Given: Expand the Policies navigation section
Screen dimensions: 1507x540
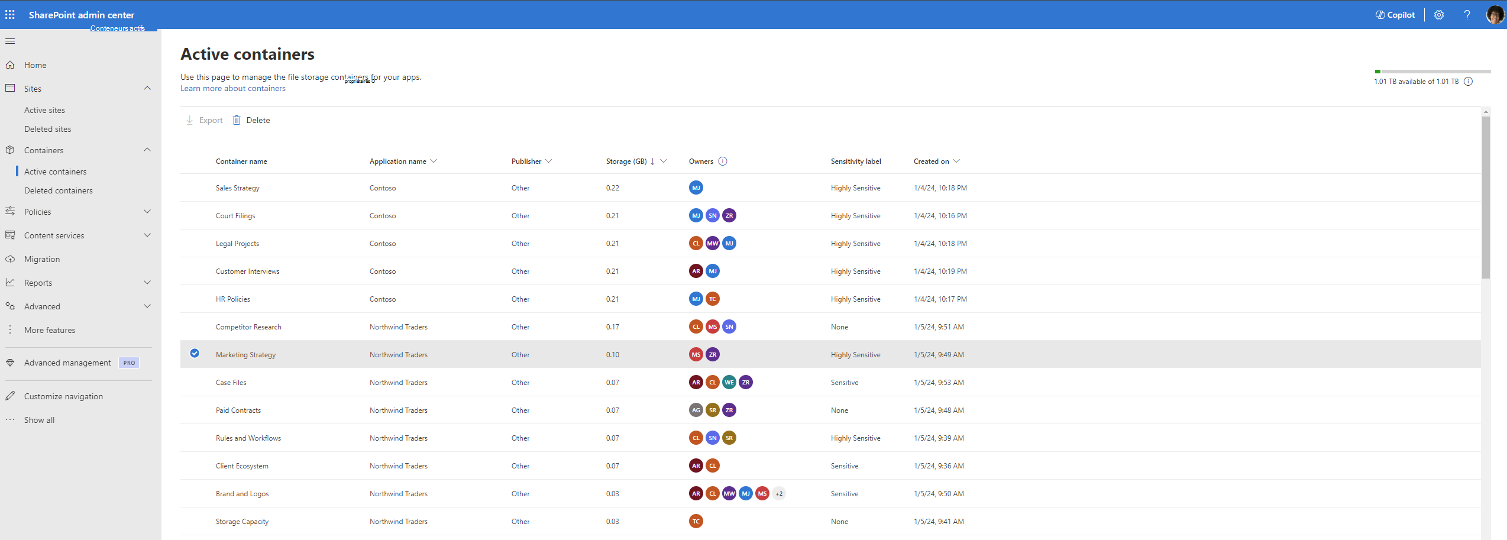Looking at the screenshot, I should (147, 212).
